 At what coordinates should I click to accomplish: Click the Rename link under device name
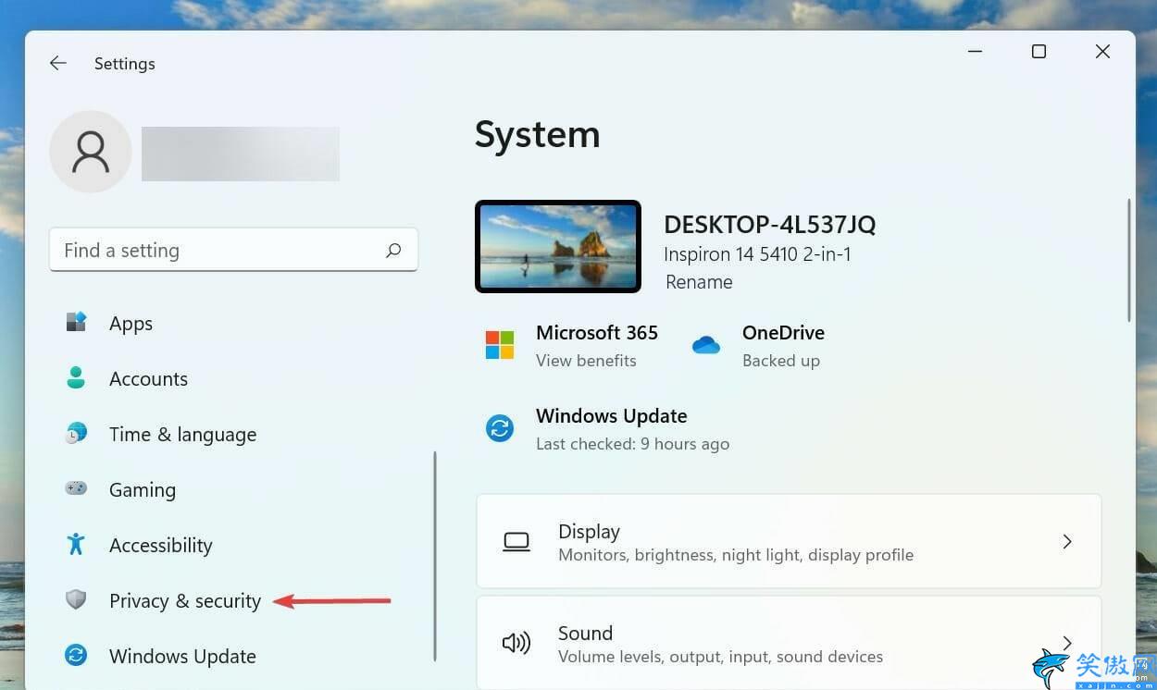tap(699, 282)
